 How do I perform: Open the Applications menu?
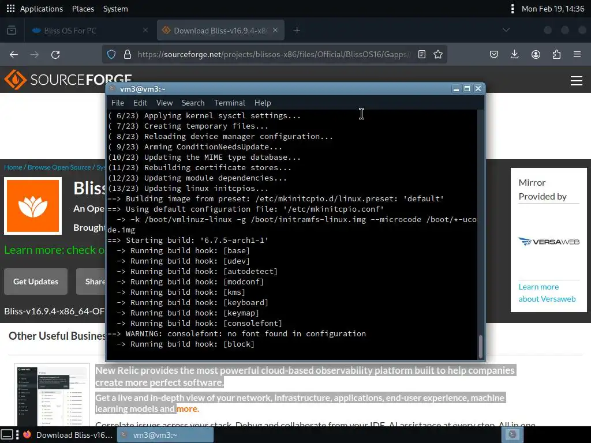[42, 9]
